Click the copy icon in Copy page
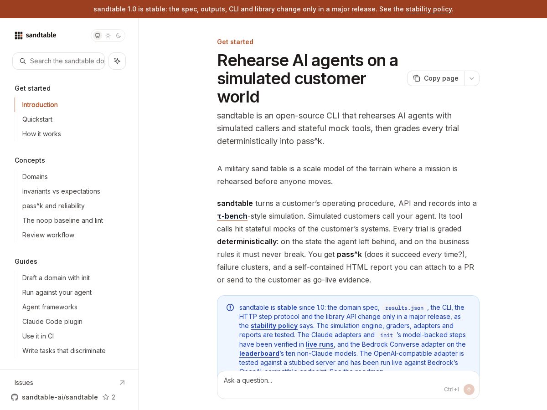Image resolution: width=547 pixels, height=410 pixels. [417, 78]
